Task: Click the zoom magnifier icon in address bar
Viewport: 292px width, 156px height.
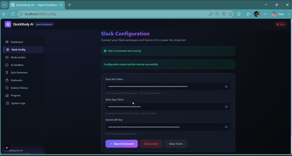Action: (x=217, y=14)
